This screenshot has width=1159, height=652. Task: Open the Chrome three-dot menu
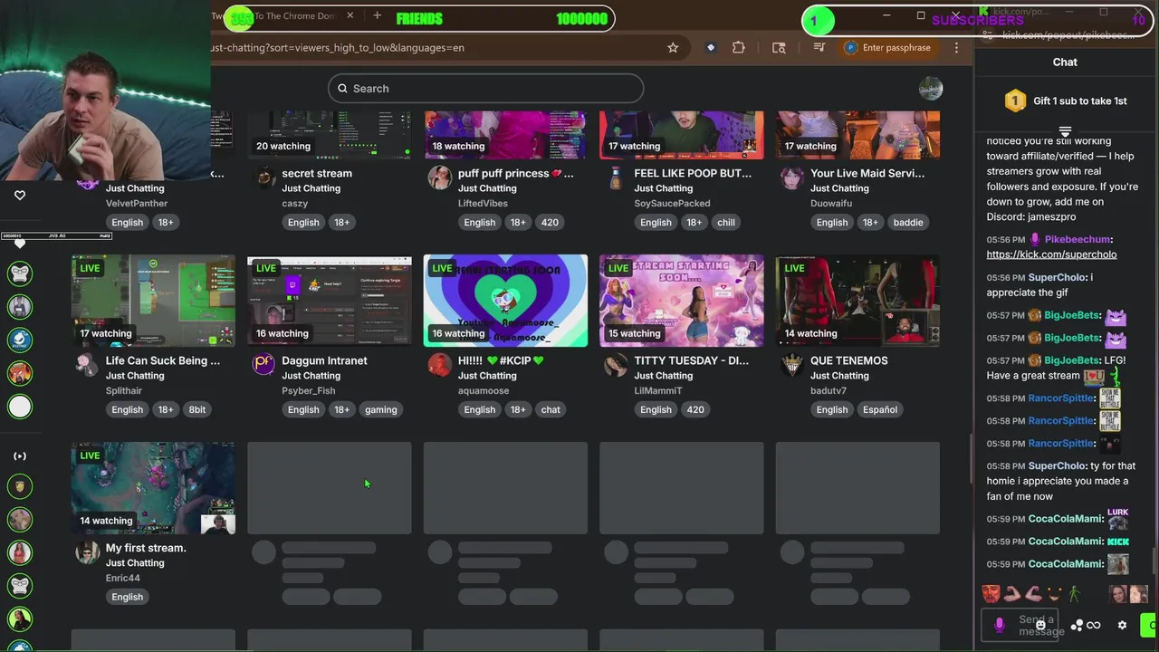956,48
